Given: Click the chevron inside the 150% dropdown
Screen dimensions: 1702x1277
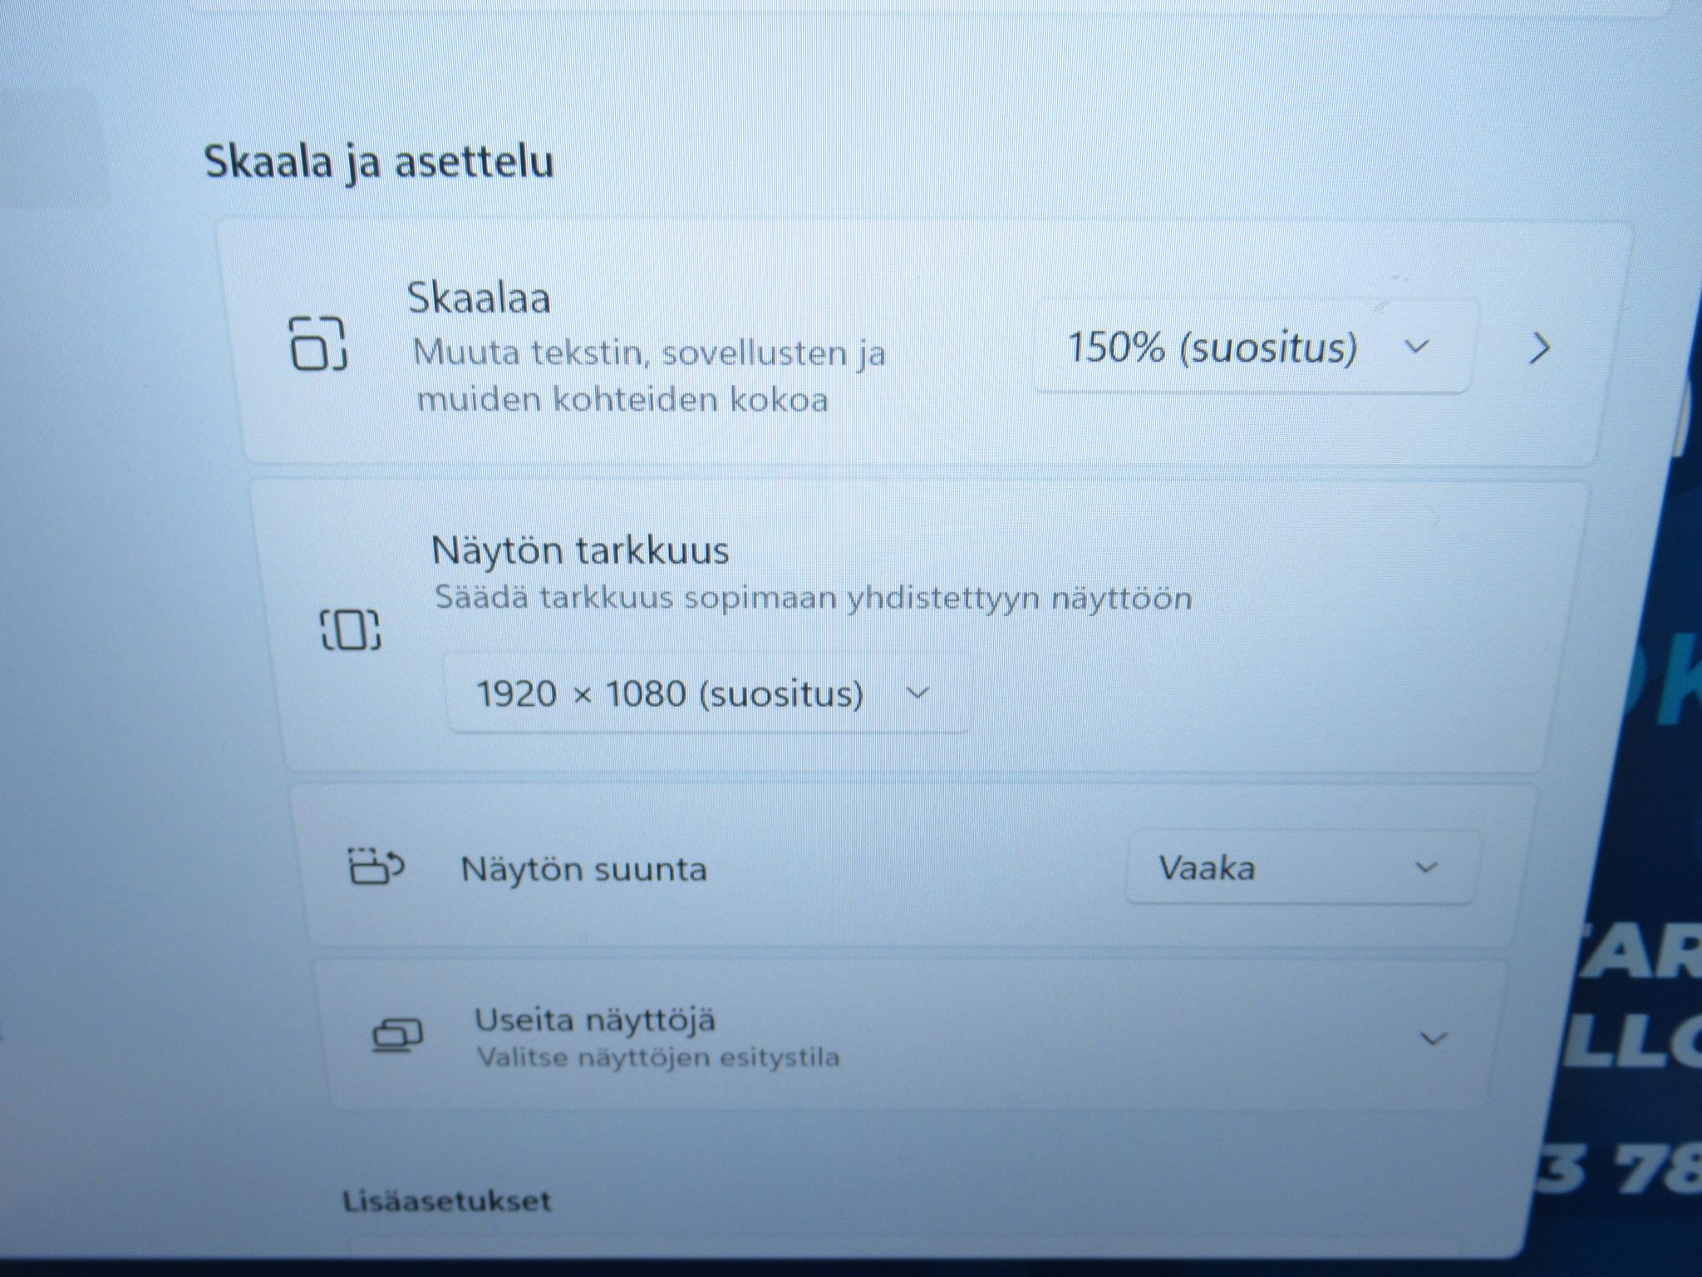Looking at the screenshot, I should pyautogui.click(x=1416, y=346).
